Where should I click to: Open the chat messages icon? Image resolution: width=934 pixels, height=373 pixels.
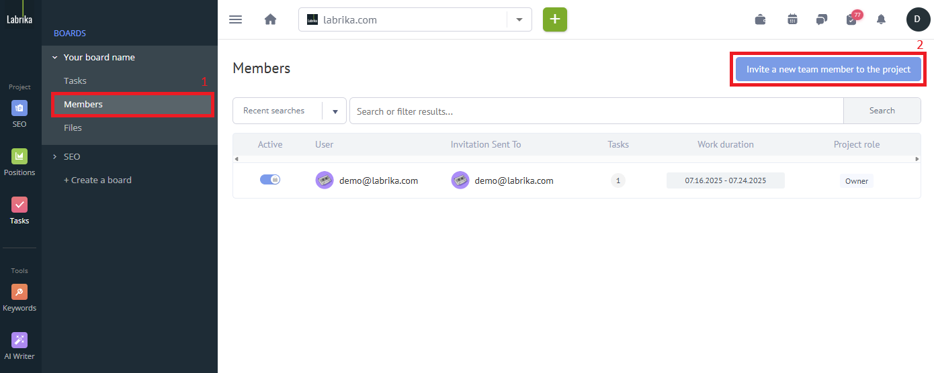pyautogui.click(x=821, y=19)
